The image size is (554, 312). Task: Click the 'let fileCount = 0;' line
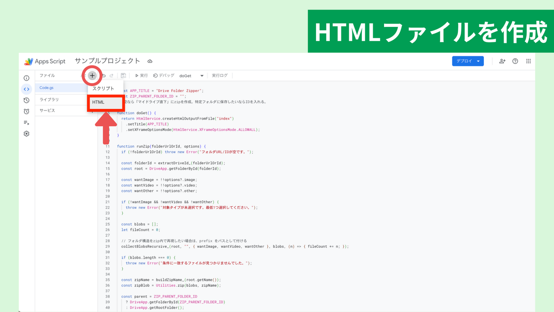coord(141,230)
